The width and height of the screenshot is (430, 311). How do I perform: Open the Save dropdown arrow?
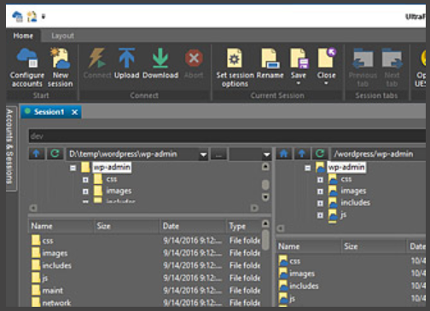[x=299, y=84]
